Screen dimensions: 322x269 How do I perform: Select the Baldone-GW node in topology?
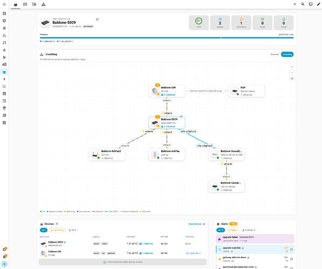pos(166,91)
